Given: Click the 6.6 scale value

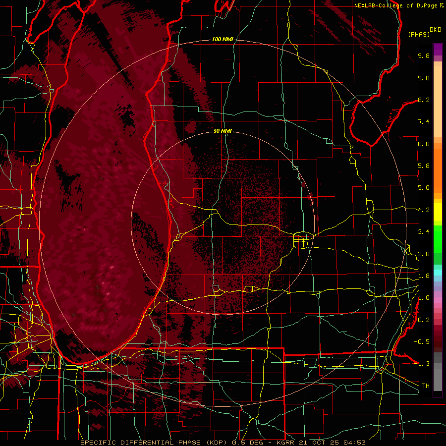Looking at the screenshot, I should (x=424, y=144).
